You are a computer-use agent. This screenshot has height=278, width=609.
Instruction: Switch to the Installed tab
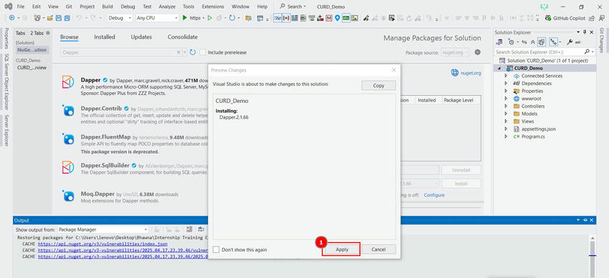pos(105,36)
